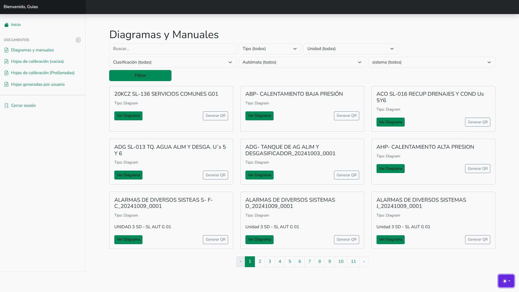Select Diagramas y manuales in the sidebar
Viewport: 519px width, 292px height.
32,50
